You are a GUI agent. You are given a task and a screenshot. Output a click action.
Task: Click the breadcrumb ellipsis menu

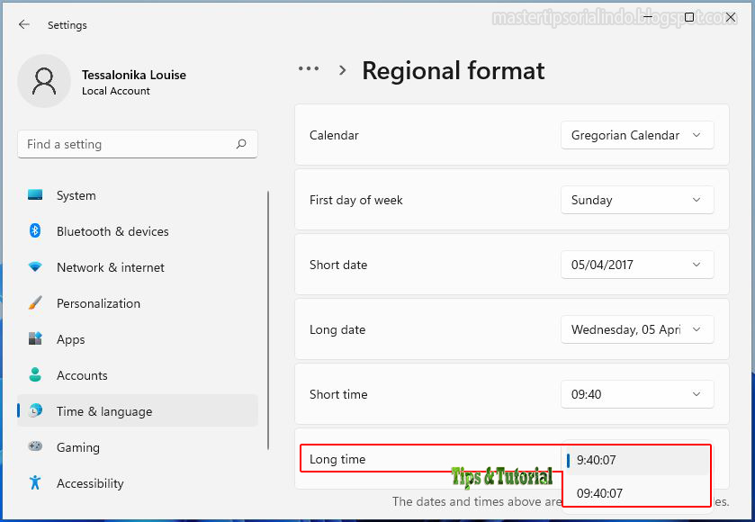point(309,68)
